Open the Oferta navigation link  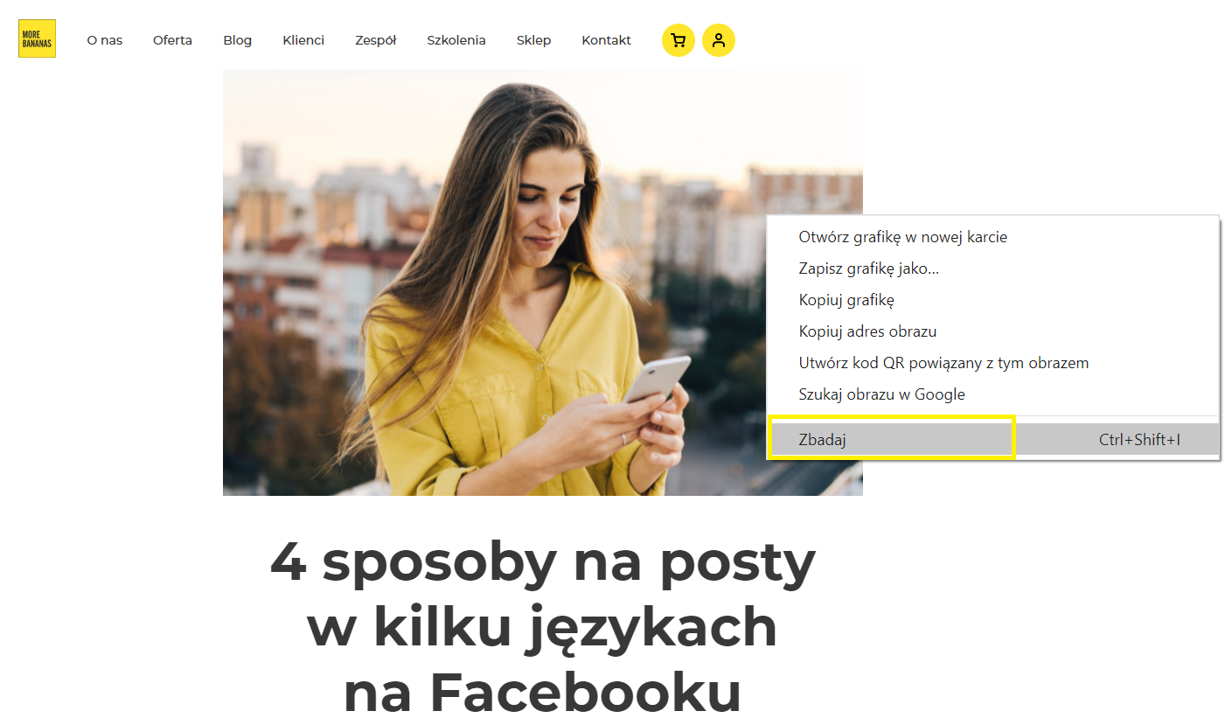pos(172,40)
